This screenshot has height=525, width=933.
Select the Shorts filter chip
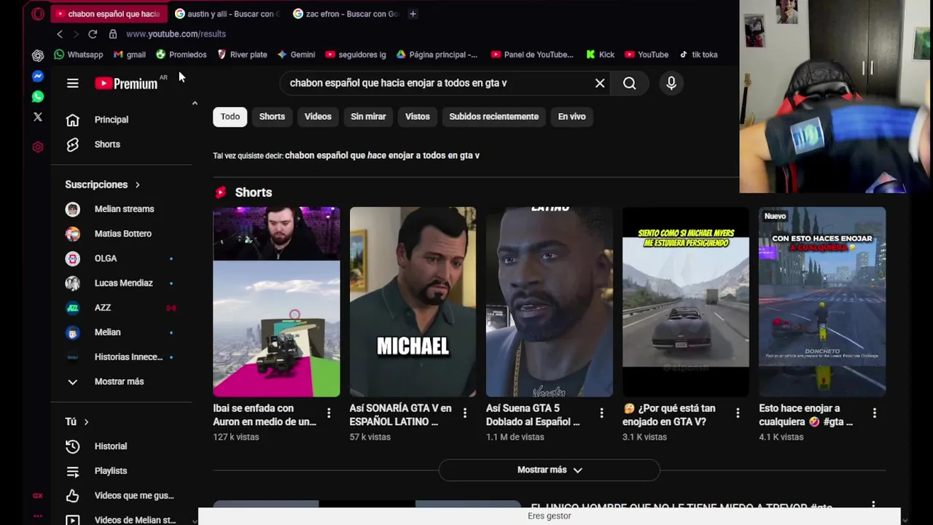[x=272, y=117]
